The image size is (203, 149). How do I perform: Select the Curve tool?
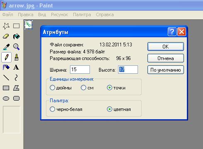click(x=16, y=77)
